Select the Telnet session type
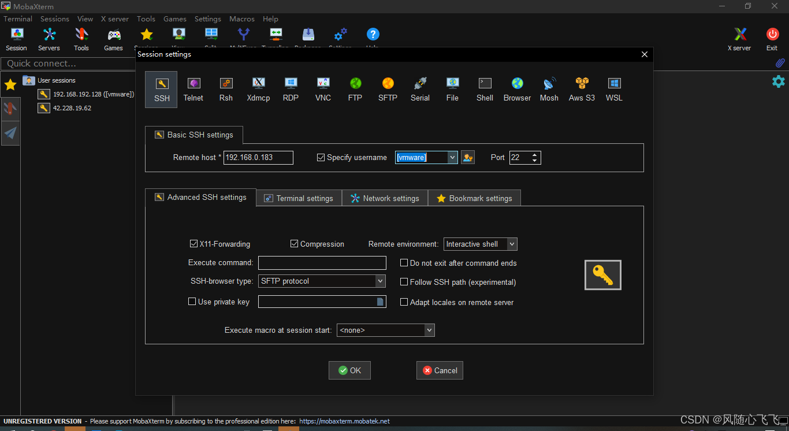The width and height of the screenshot is (789, 431). click(x=193, y=90)
